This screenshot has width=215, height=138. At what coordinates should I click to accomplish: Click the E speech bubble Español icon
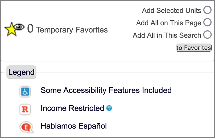pyautogui.click(x=26, y=127)
